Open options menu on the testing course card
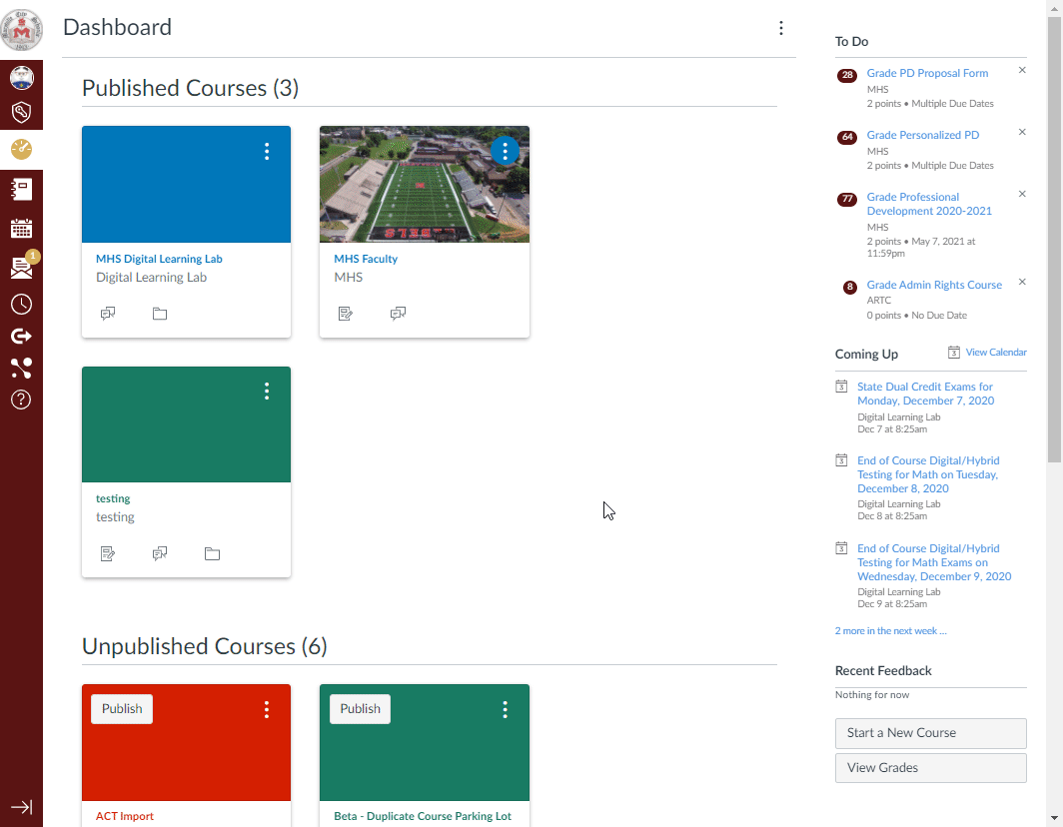1063x827 pixels. (x=267, y=392)
